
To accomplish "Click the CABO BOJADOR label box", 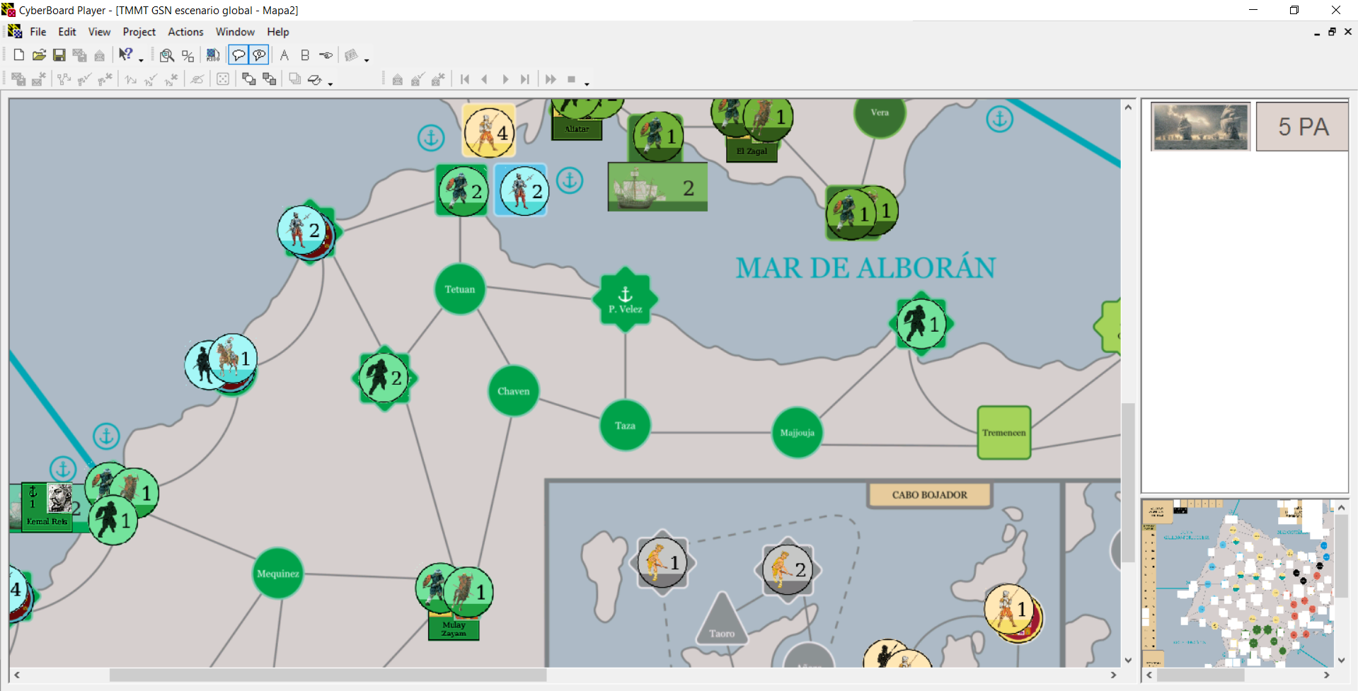I will point(929,495).
